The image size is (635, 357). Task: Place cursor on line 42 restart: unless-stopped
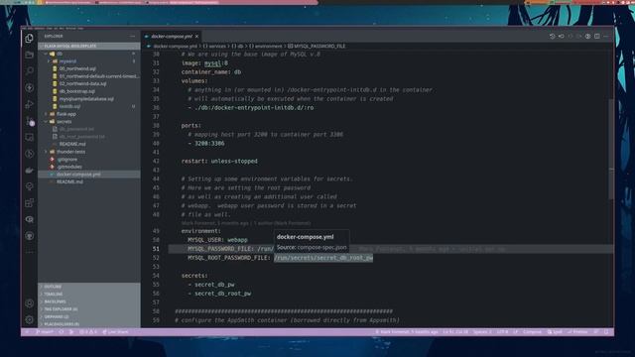coord(219,161)
